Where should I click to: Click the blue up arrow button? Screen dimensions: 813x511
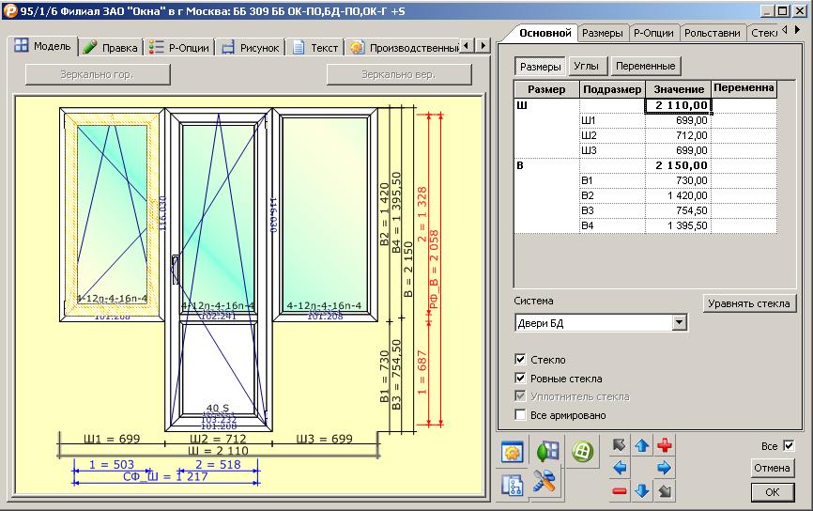point(642,445)
